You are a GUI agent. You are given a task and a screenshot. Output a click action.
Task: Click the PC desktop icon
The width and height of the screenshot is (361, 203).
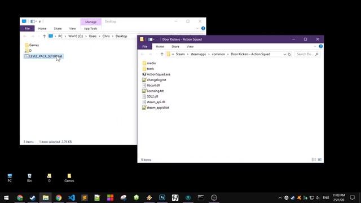point(10,178)
